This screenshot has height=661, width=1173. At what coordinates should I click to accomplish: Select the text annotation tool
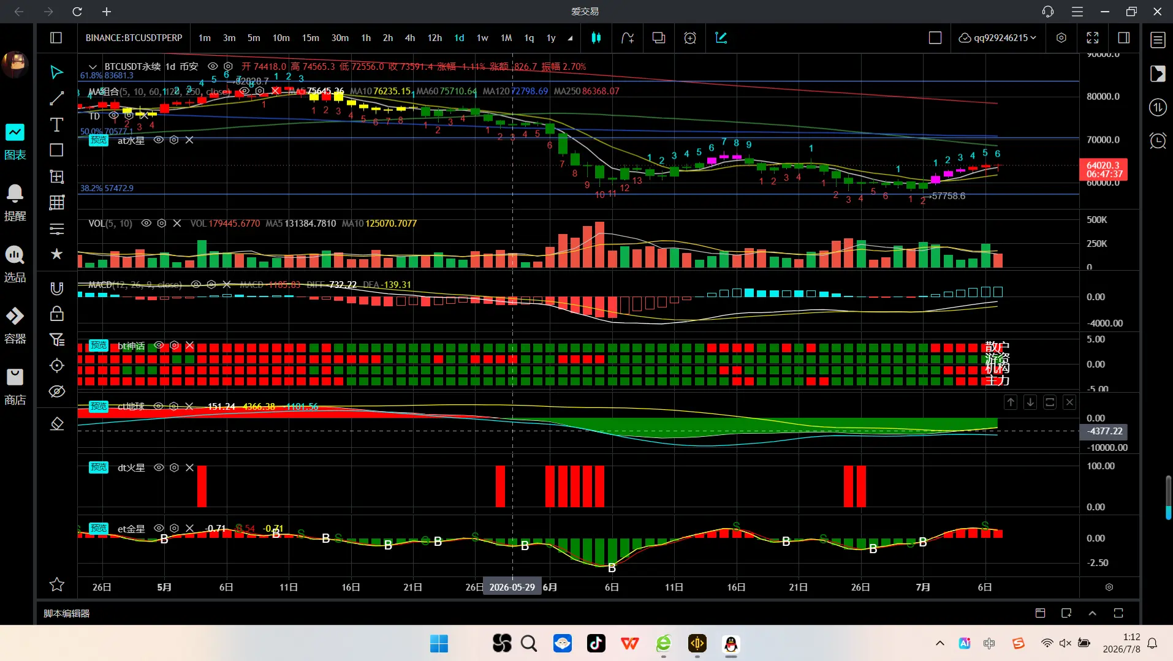pyautogui.click(x=56, y=125)
